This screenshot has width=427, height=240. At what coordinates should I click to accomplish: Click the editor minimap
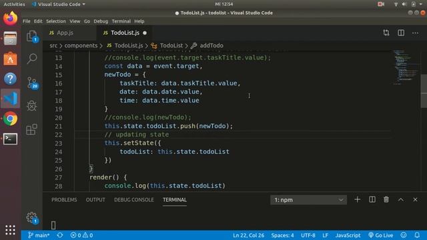tap(406, 68)
